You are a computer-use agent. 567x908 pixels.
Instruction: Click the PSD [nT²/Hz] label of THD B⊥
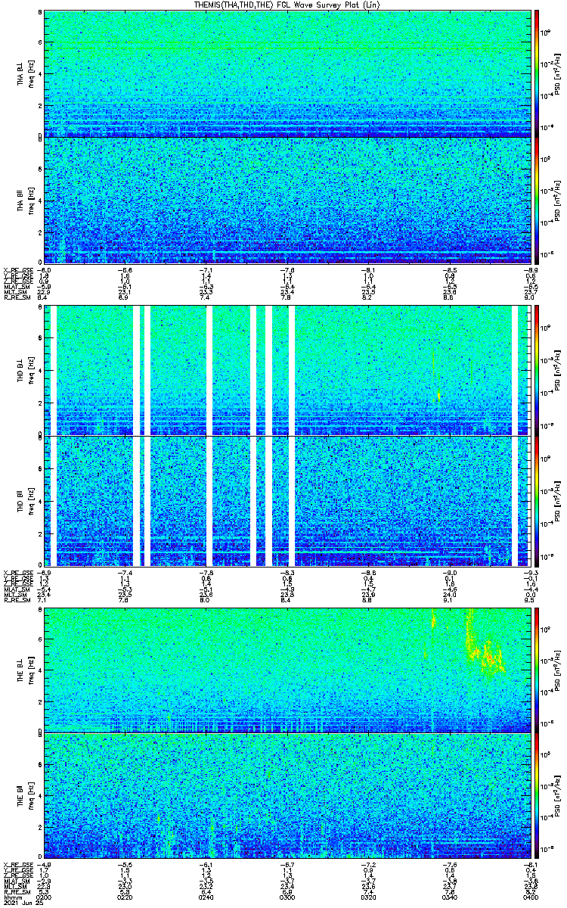(x=557, y=371)
